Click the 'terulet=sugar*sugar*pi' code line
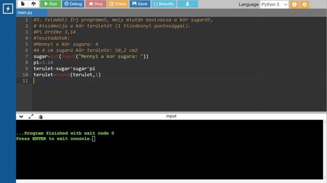The image size is (327, 183). pyautogui.click(x=64, y=69)
